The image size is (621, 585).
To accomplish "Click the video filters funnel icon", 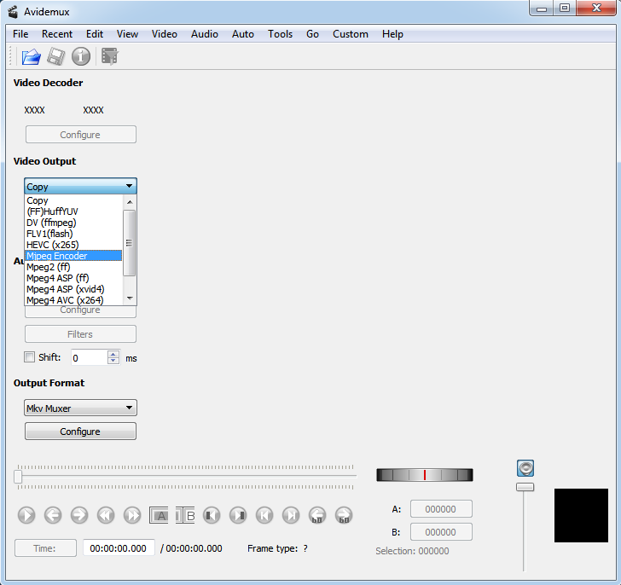I will pyautogui.click(x=109, y=57).
